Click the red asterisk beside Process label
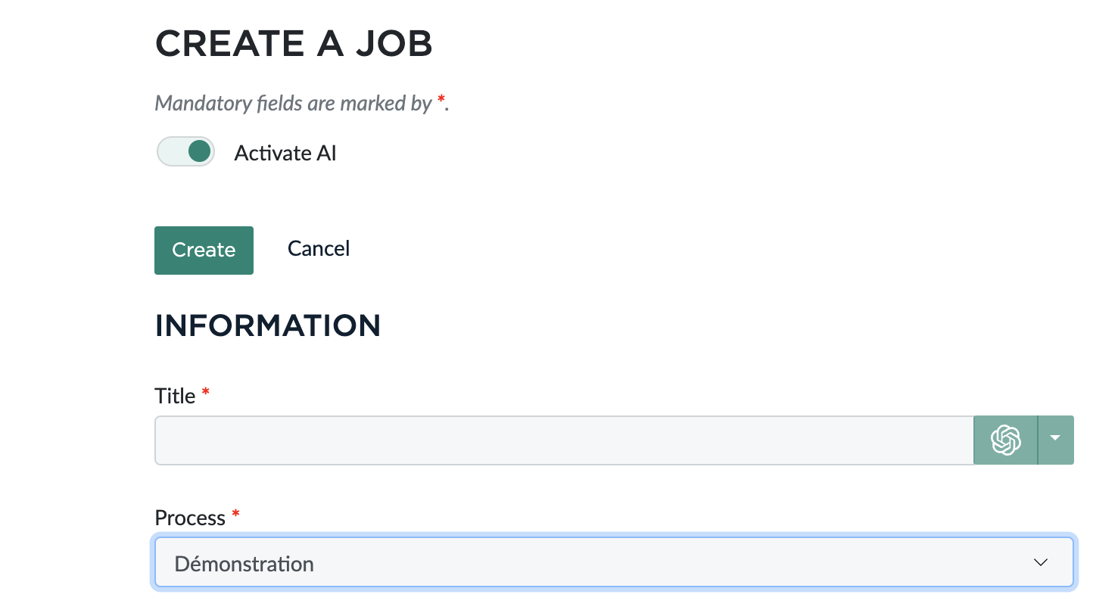1093x613 pixels. [235, 515]
